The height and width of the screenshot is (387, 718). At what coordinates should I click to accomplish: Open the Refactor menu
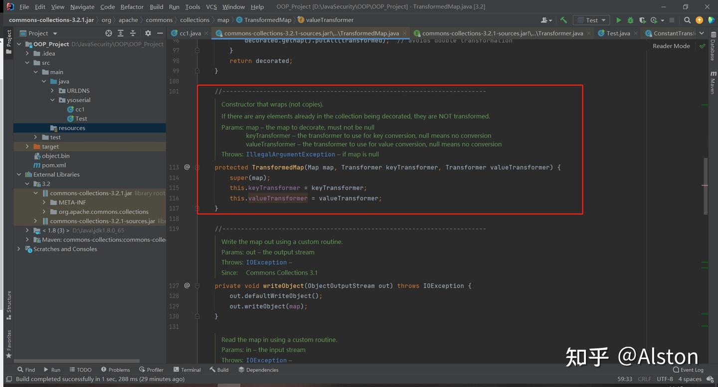pyautogui.click(x=132, y=7)
